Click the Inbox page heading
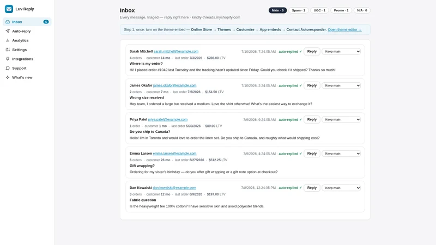This screenshot has height=245, width=436. [128, 10]
